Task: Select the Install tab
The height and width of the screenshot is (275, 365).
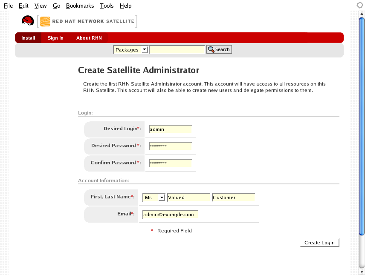Action: [28, 38]
